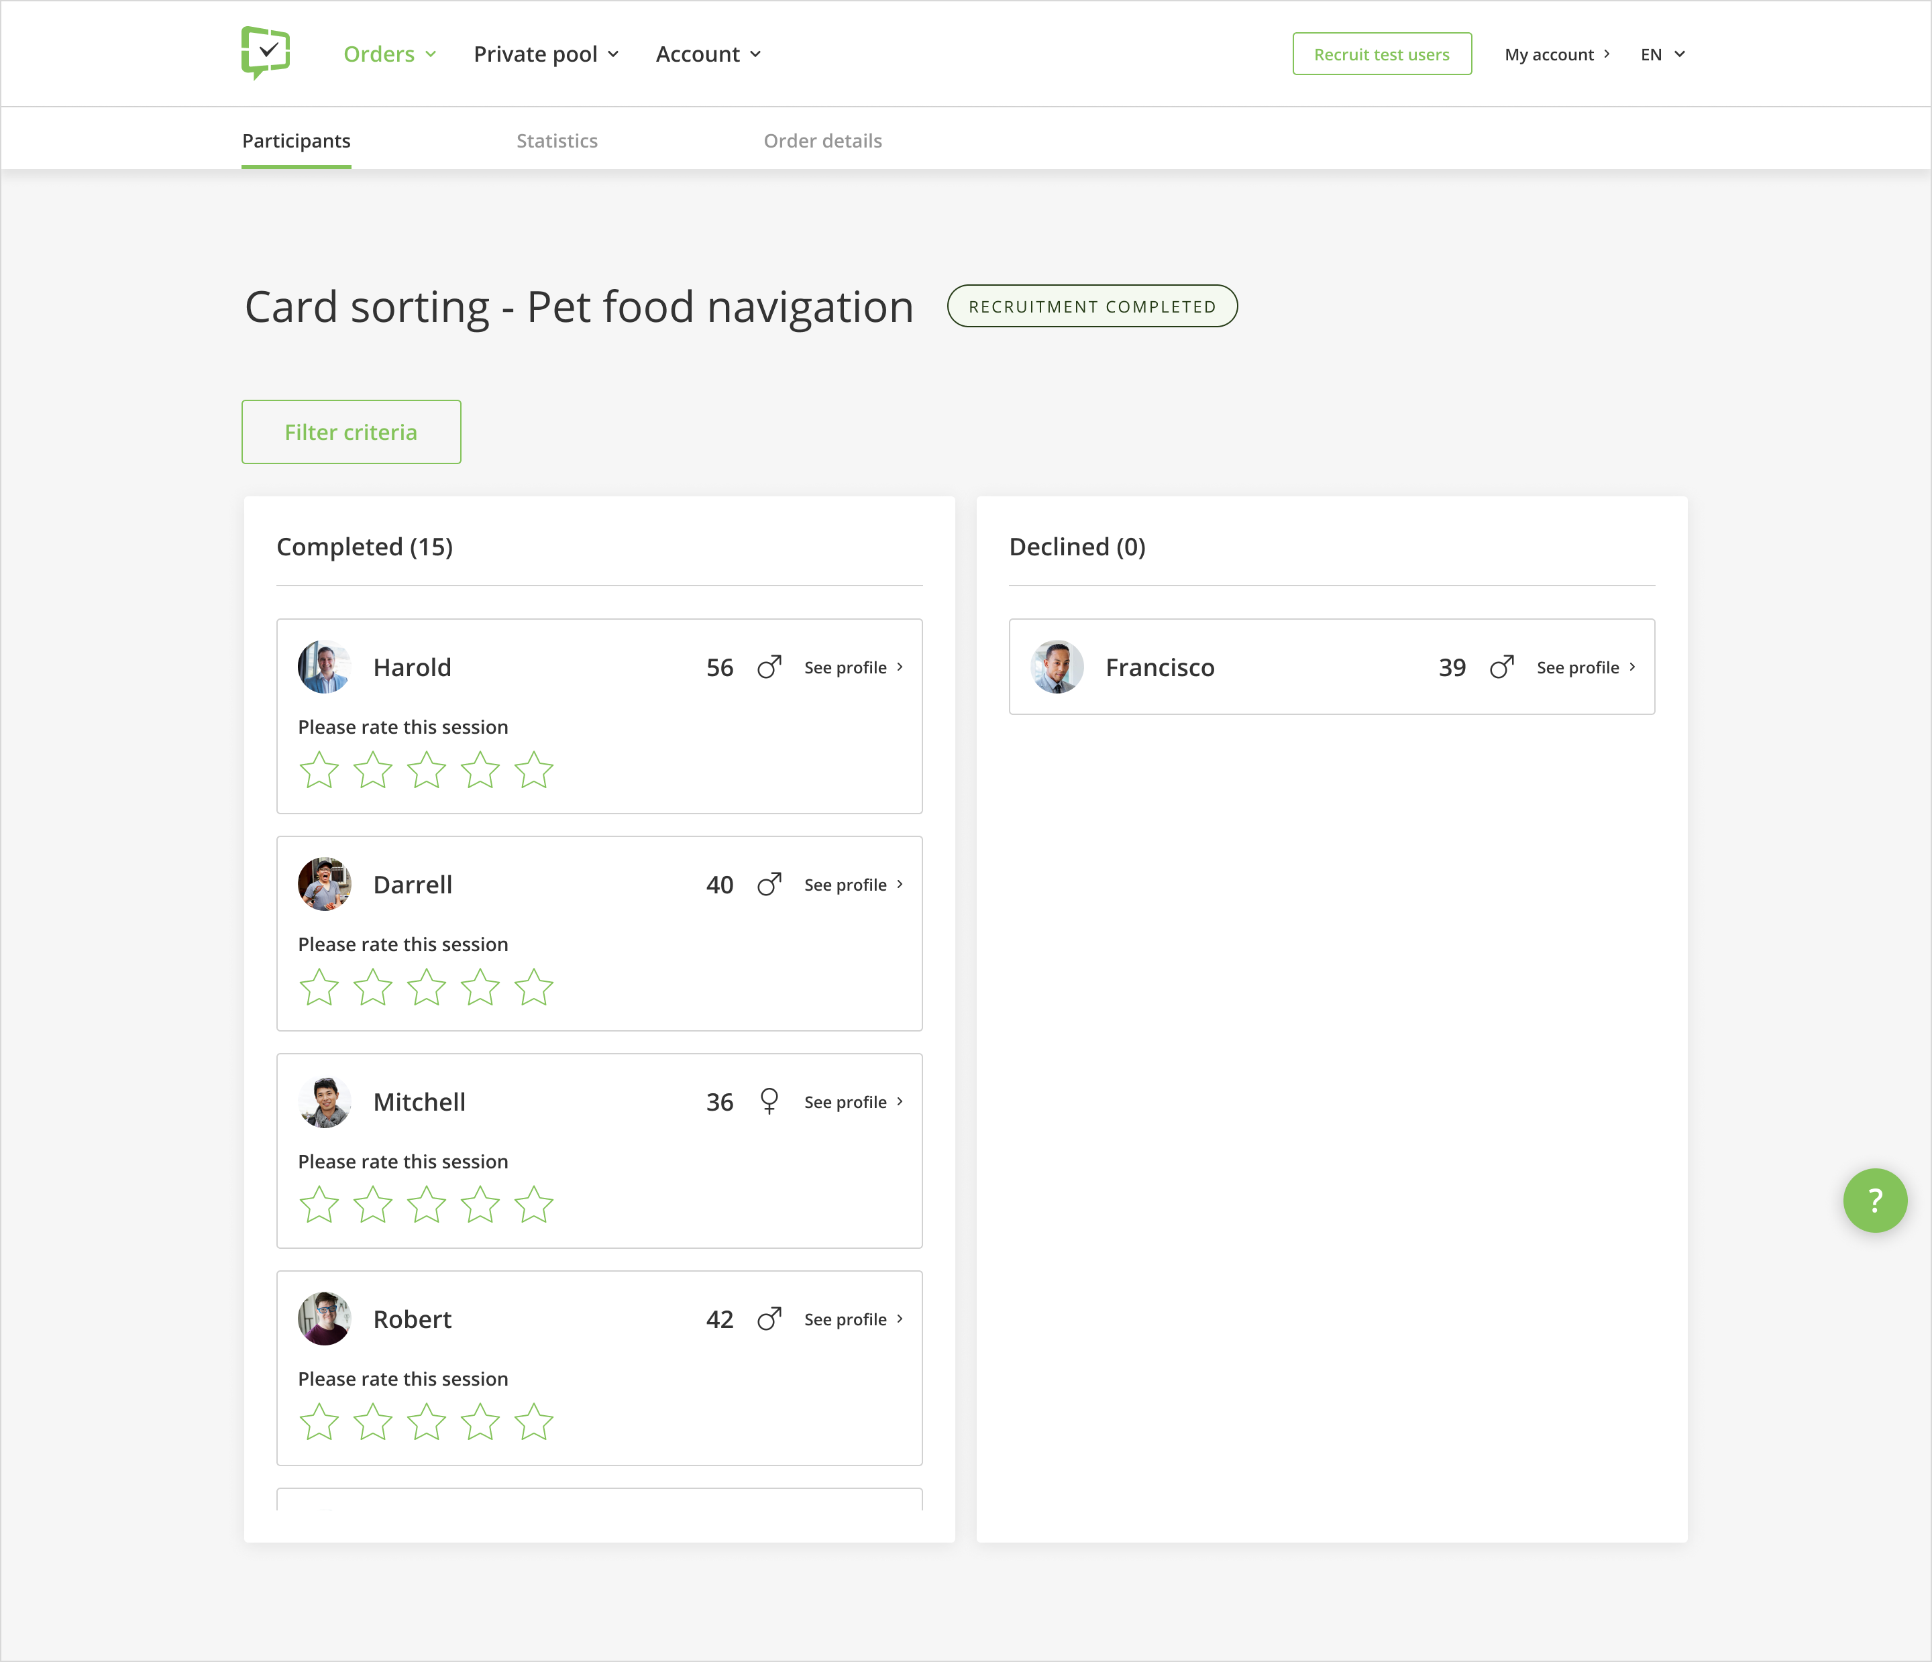1932x1662 pixels.
Task: Click the recruitment completed status badge
Action: click(x=1091, y=305)
